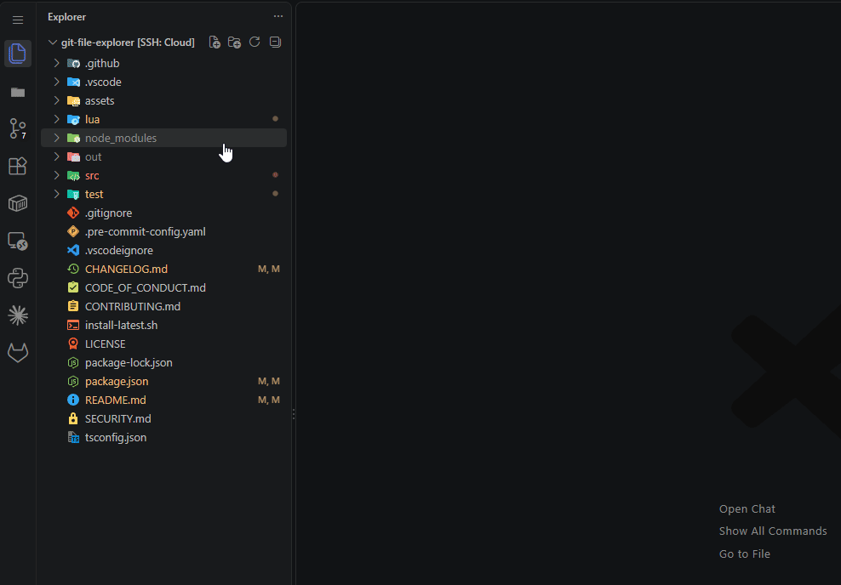Open package-lock.json file
Screen dimensions: 841x585
(x=163, y=363)
